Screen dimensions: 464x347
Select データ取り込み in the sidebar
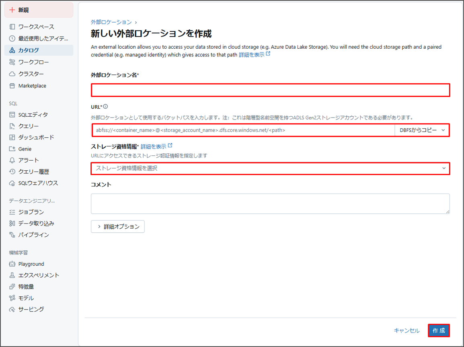(39, 223)
